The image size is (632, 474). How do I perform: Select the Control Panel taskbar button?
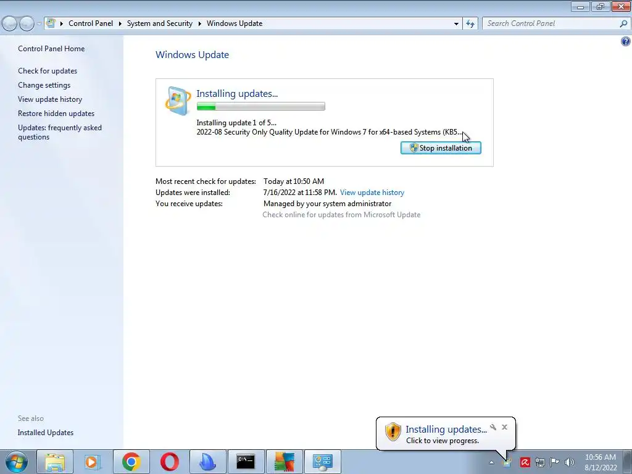(x=322, y=462)
